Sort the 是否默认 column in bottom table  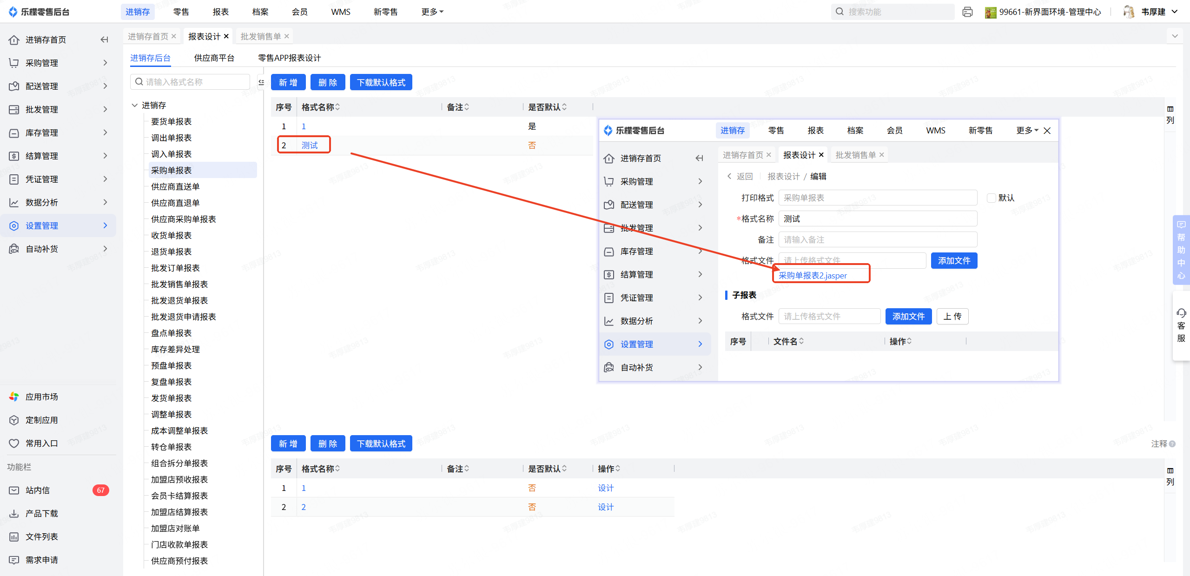pyautogui.click(x=564, y=469)
